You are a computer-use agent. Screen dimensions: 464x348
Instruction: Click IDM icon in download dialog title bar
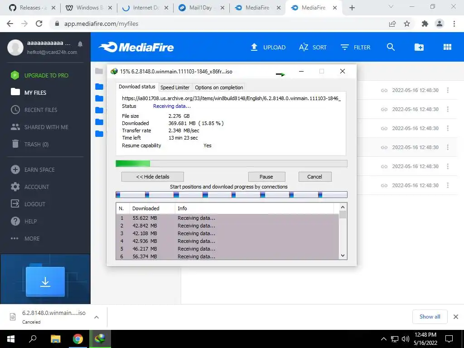tap(114, 71)
